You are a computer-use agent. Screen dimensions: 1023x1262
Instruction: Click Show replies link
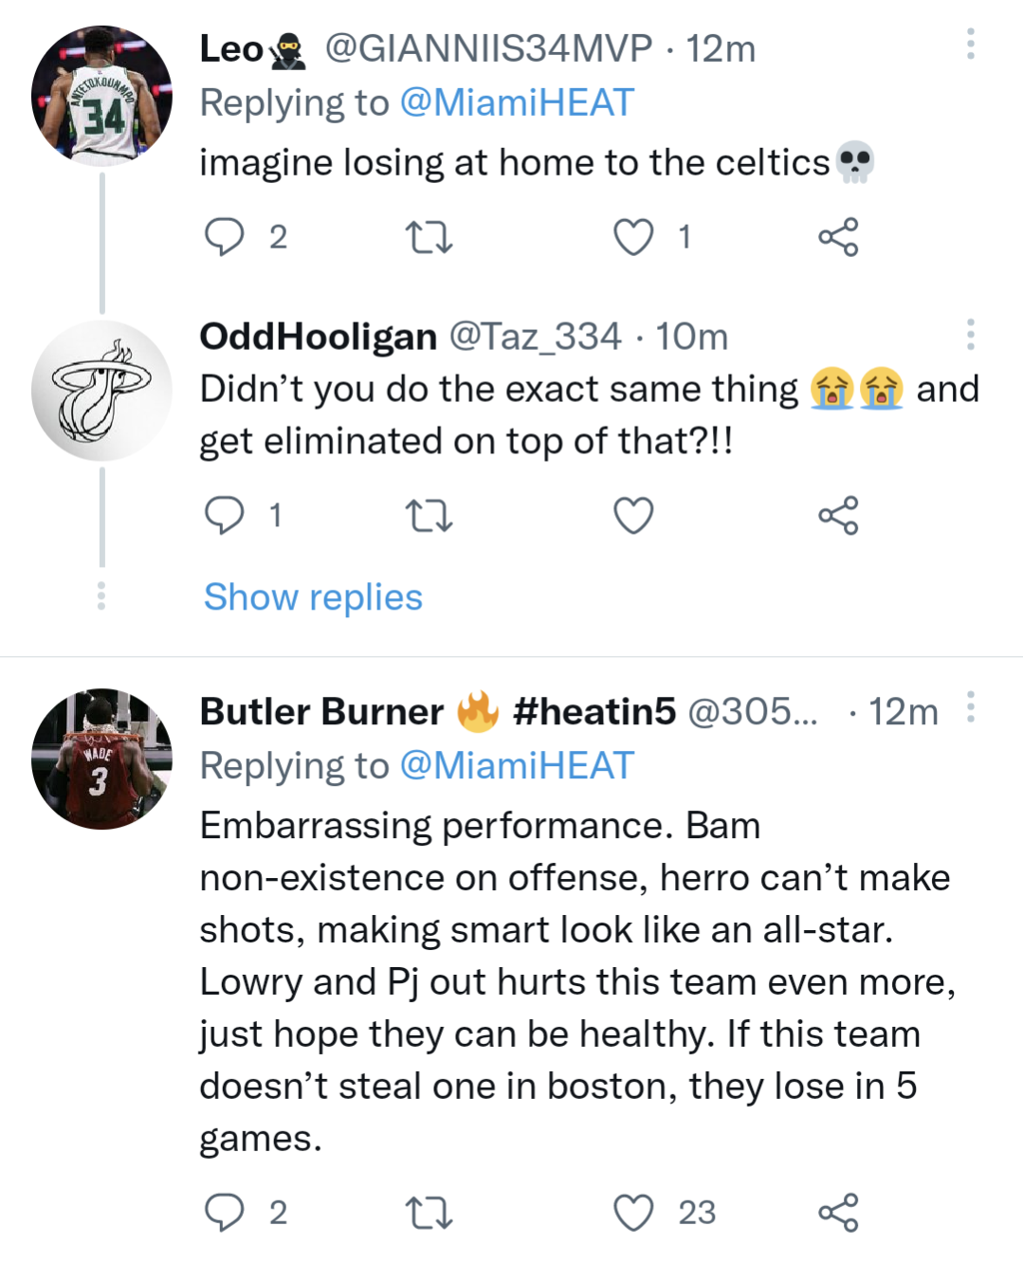pos(313,597)
